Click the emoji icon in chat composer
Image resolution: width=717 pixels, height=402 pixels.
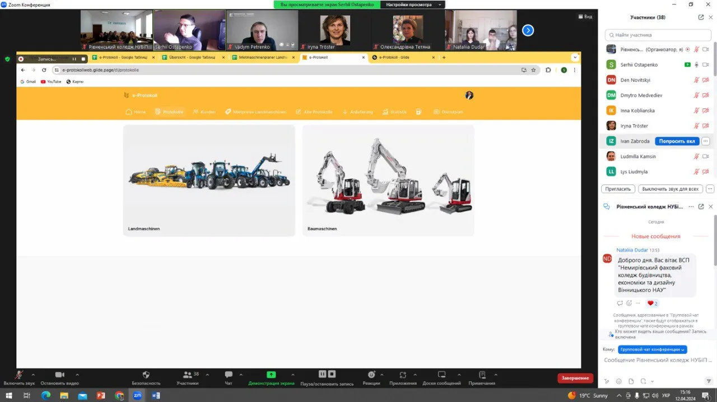(618, 381)
